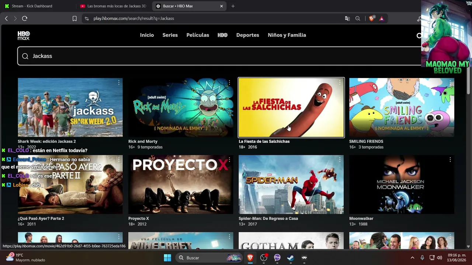Screen dimensions: 472x265
Task: Open the Series menu item
Action: [x=170, y=35]
